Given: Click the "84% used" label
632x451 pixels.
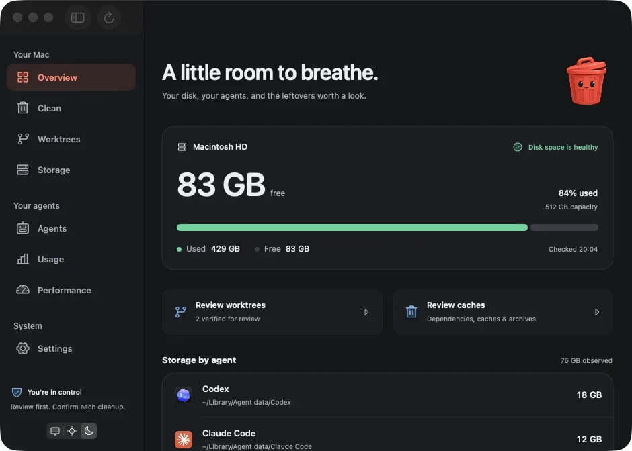Looking at the screenshot, I should 578,193.
